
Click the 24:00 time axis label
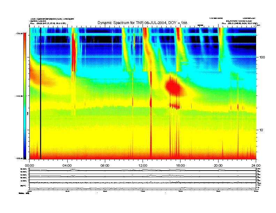(256, 166)
